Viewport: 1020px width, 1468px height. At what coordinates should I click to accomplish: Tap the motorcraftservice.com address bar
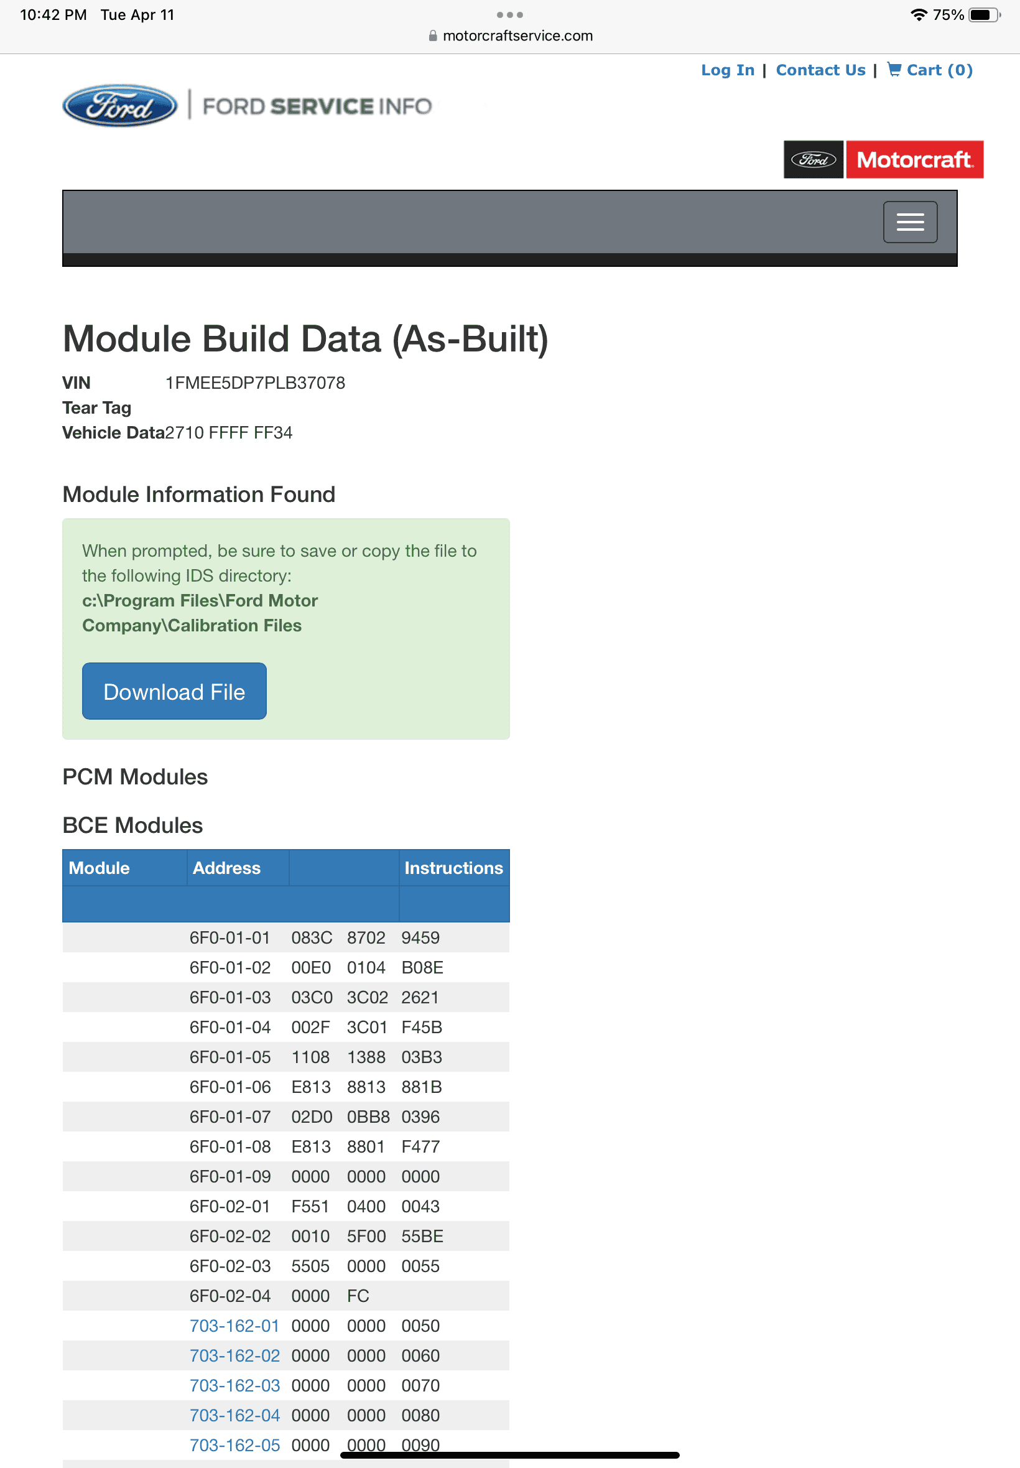pyautogui.click(x=510, y=36)
